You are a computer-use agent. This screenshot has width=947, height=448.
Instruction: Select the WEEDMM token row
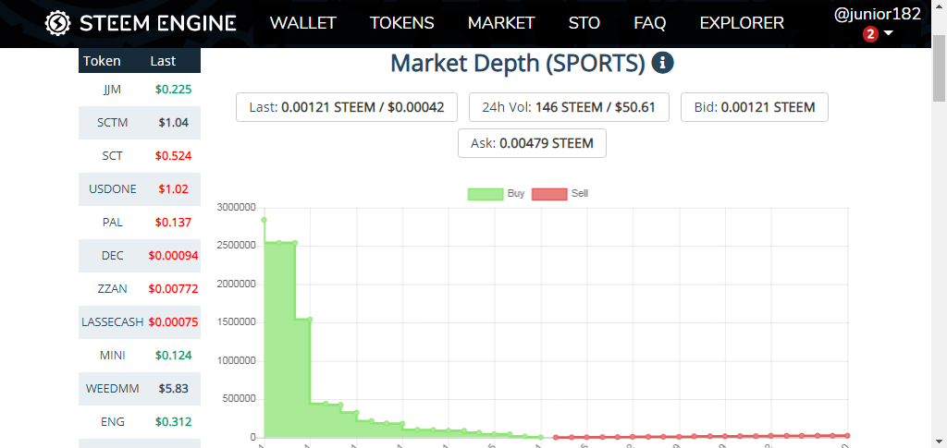[140, 388]
